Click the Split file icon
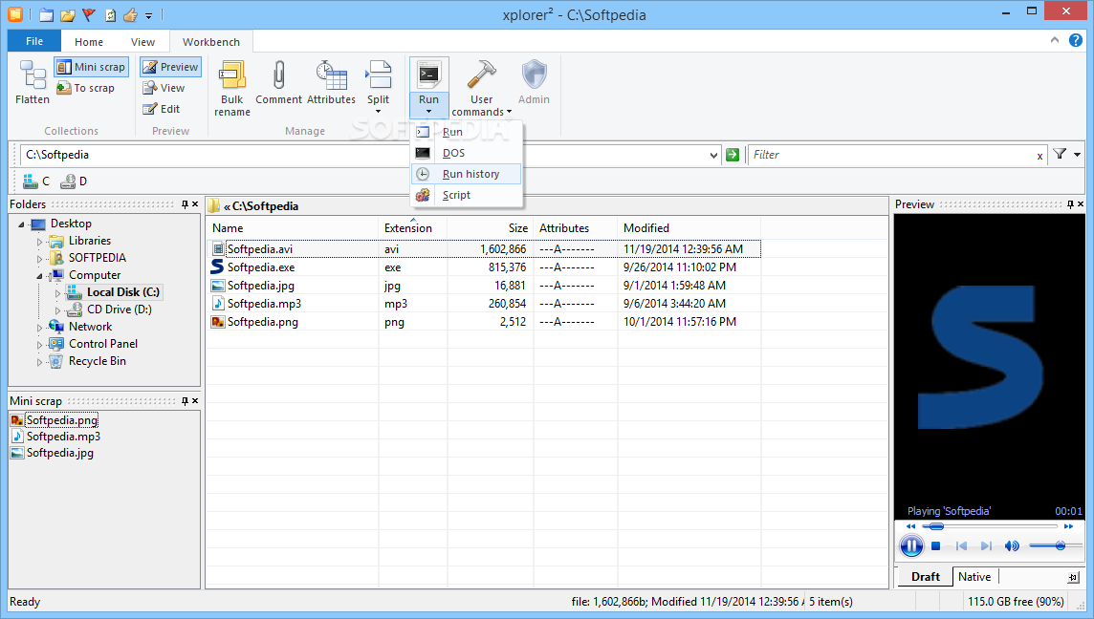 [378, 75]
